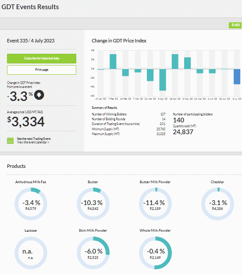This screenshot has width=242, height=275.
Task: Click the 18 Apr '23 bar
Action: point(175,62)
